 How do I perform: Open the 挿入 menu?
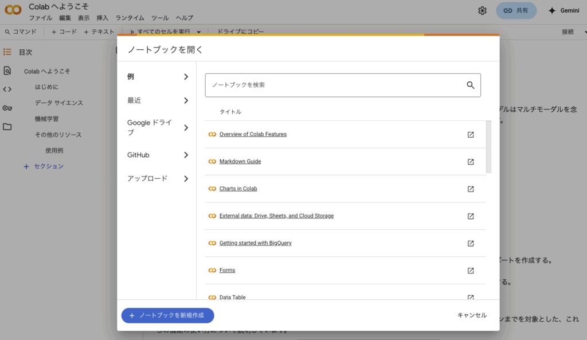click(x=102, y=18)
